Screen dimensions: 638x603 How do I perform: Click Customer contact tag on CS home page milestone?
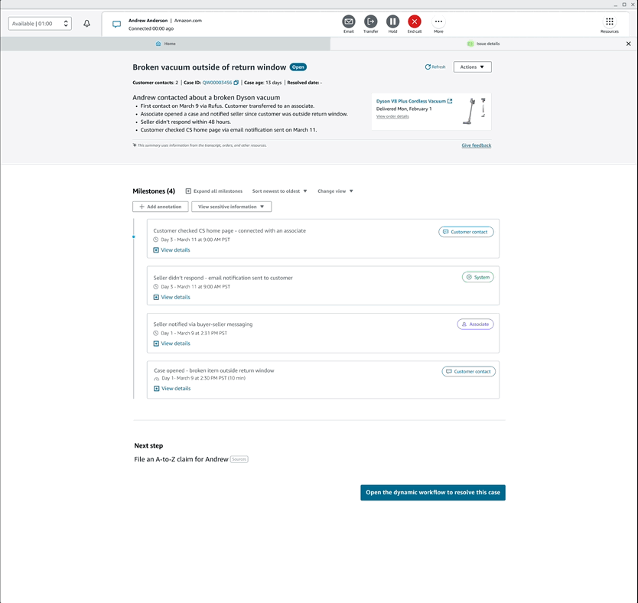(466, 232)
